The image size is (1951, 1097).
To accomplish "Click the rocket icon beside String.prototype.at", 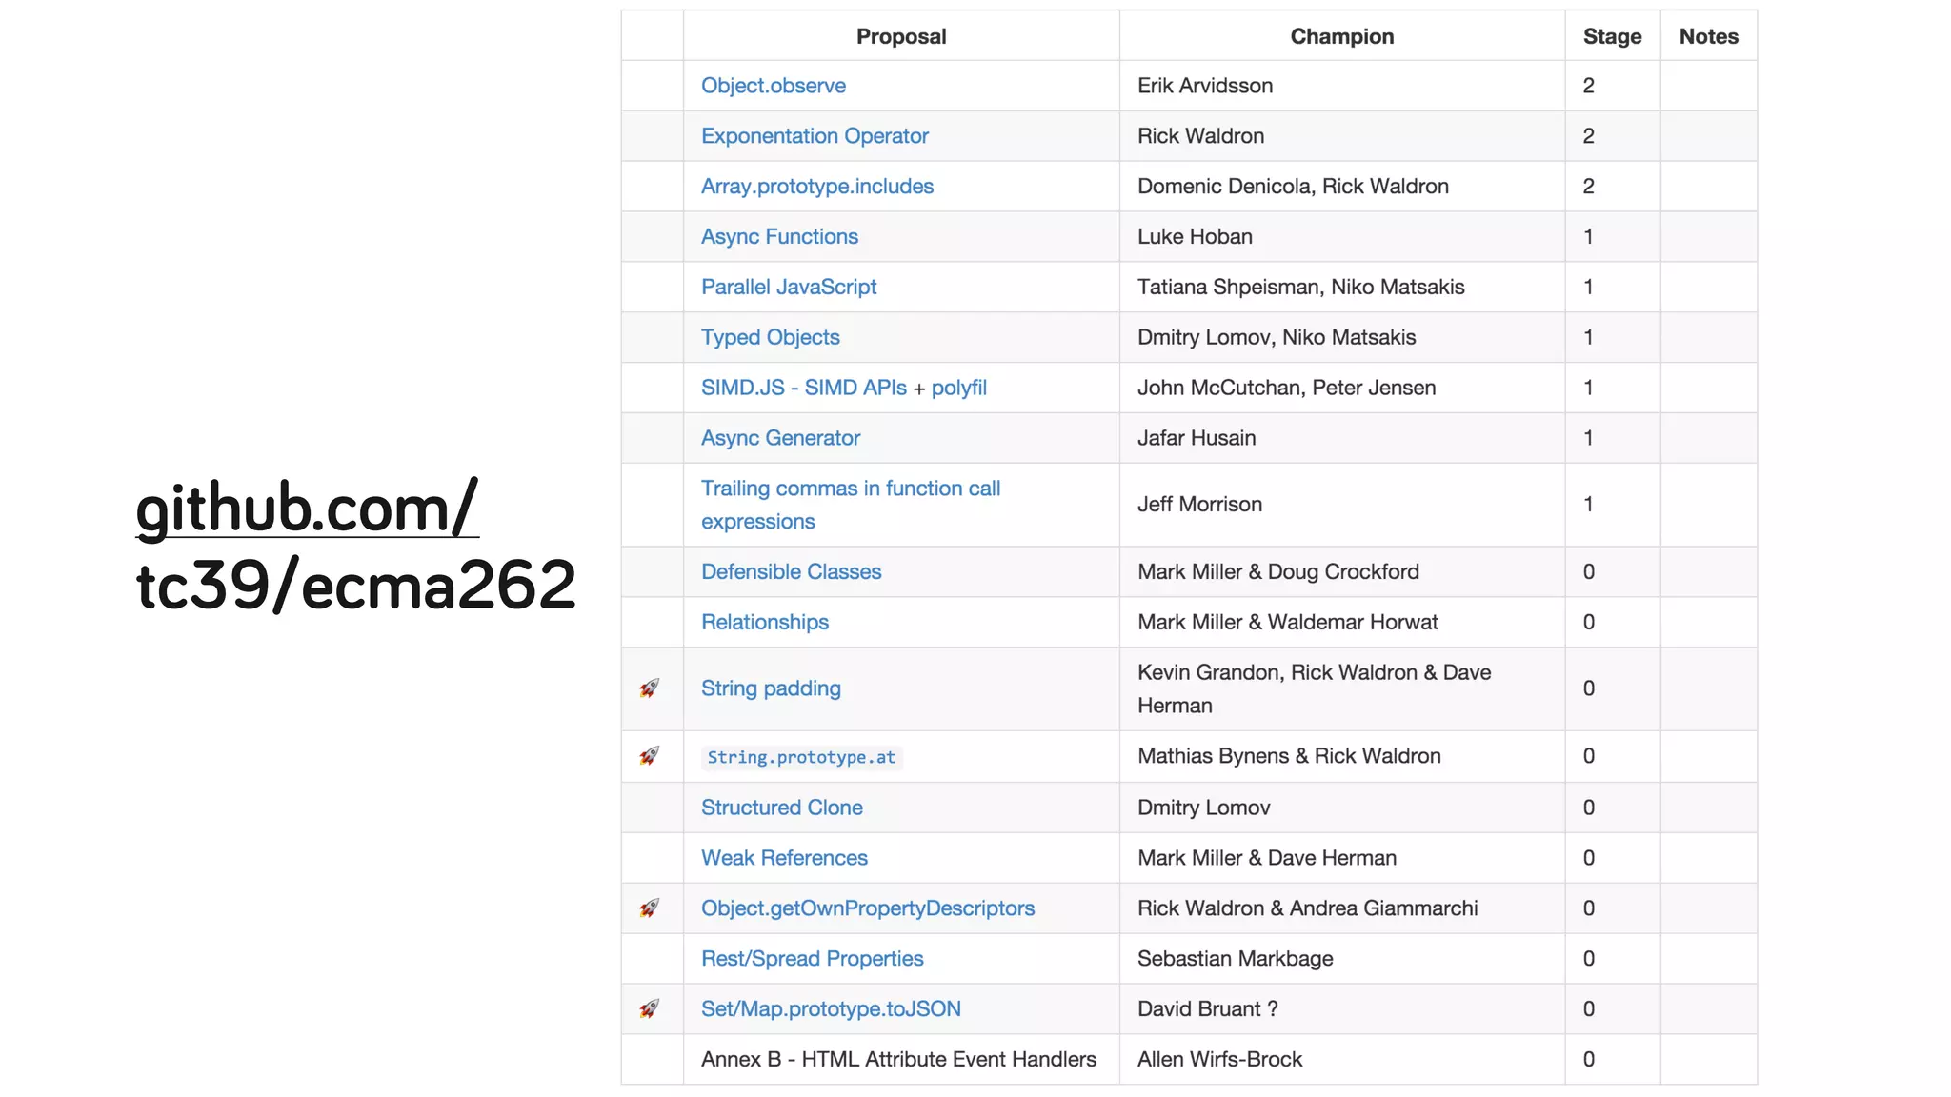I will (650, 756).
